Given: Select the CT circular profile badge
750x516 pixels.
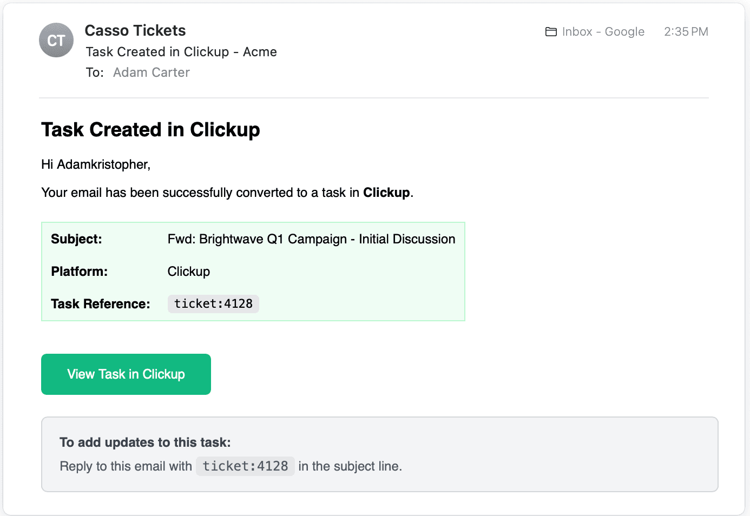Looking at the screenshot, I should click(x=56, y=40).
